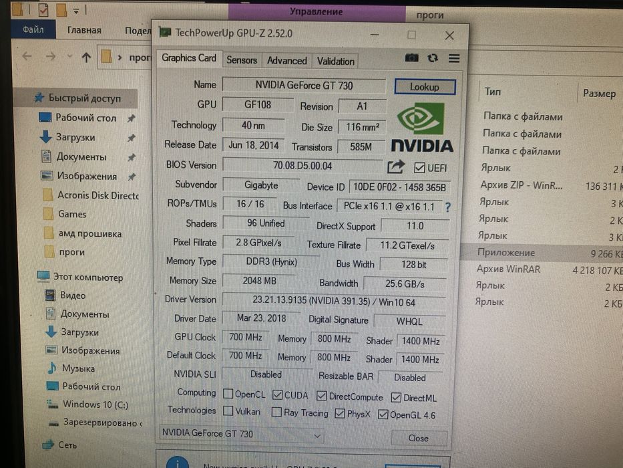
Task: Toggle the PhysX checkbox
Action: click(x=340, y=413)
